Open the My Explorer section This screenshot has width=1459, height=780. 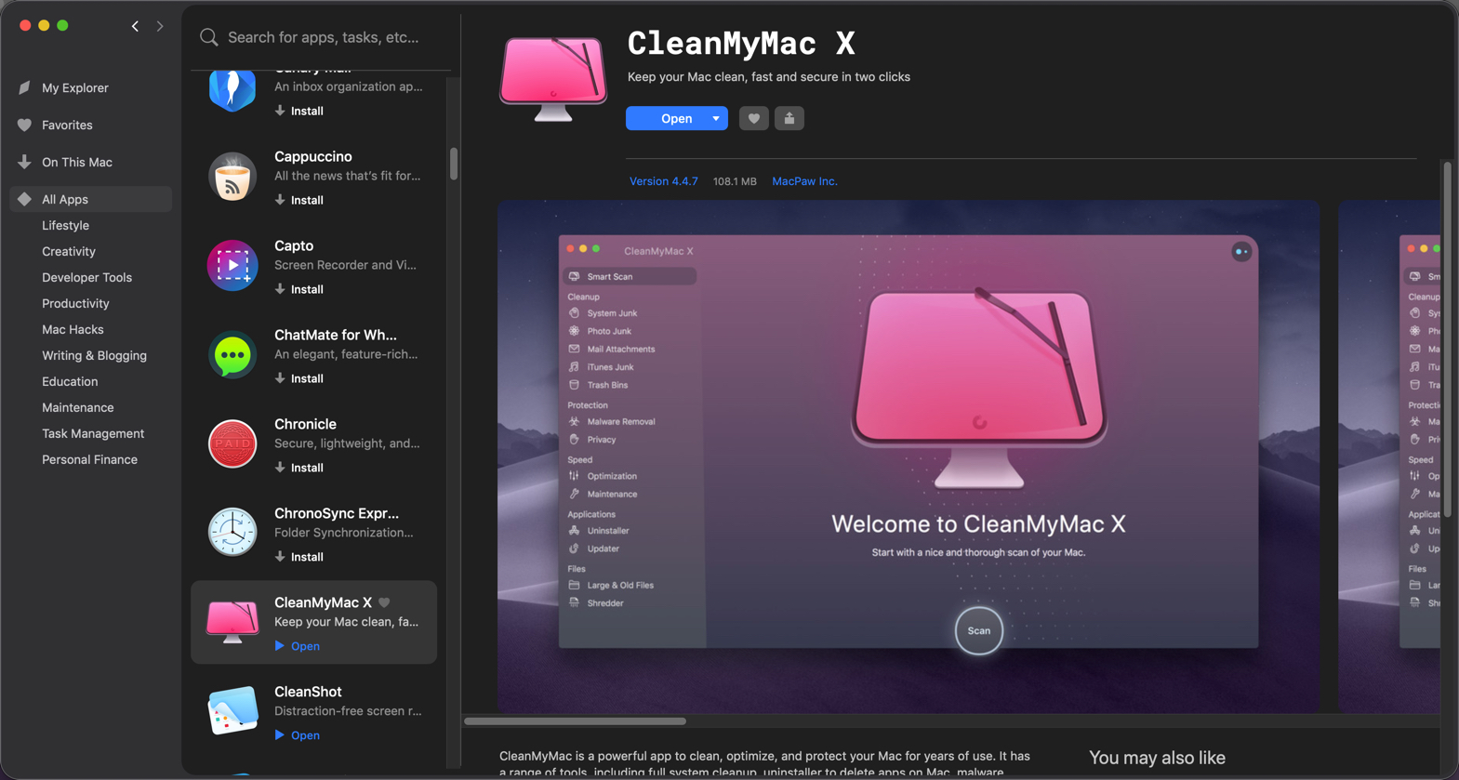[75, 87]
